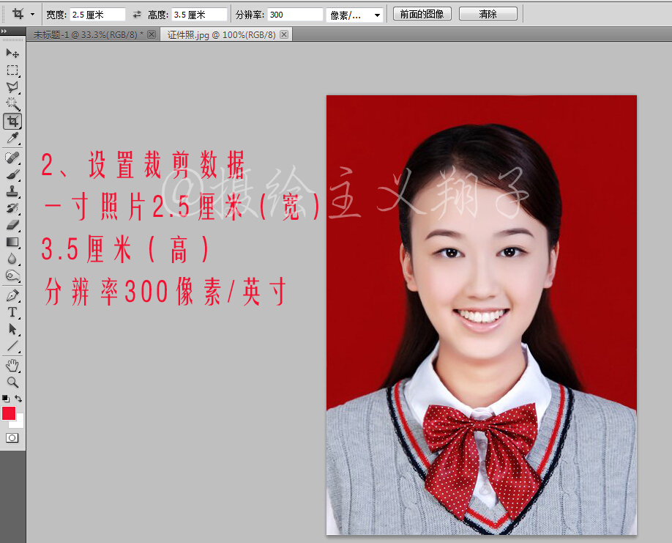Choose the Clone Stamp tool
The height and width of the screenshot is (543, 672).
[12, 191]
